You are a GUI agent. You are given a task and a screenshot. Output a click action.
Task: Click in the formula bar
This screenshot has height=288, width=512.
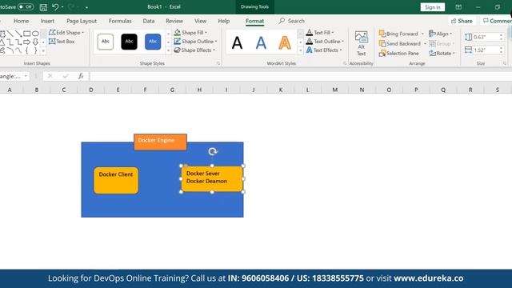coord(301,77)
